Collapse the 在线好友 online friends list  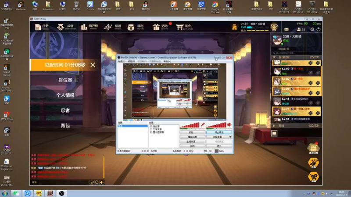click(x=274, y=57)
